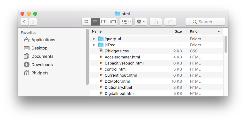
Task: Click the jsTree folder name
Action: 110,45
